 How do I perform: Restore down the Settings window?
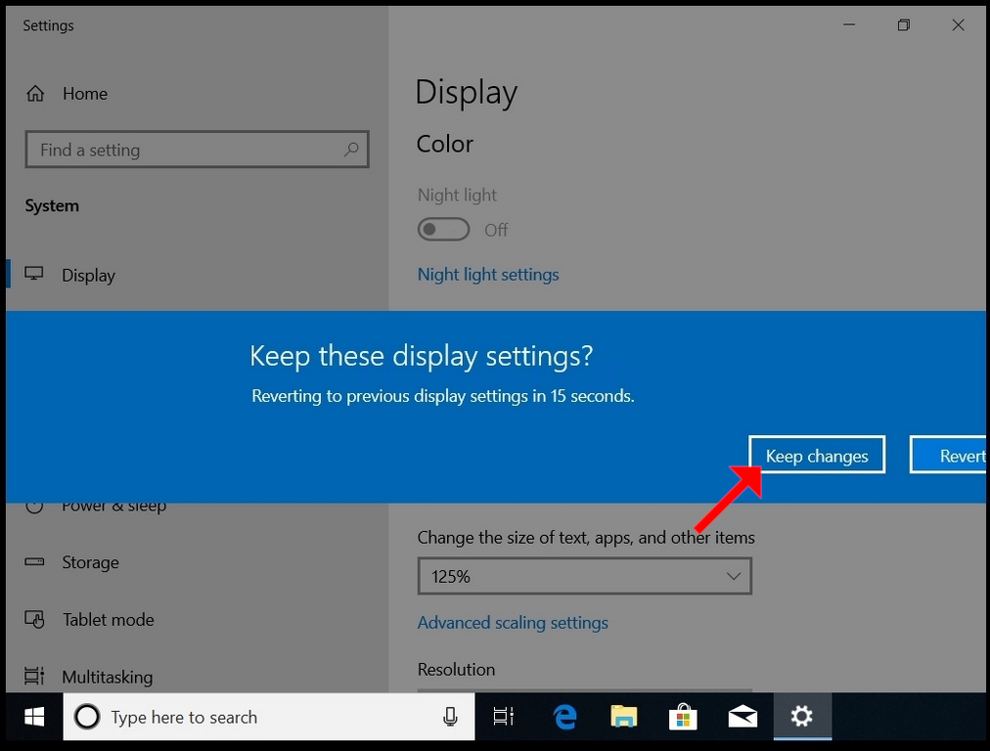click(x=904, y=25)
